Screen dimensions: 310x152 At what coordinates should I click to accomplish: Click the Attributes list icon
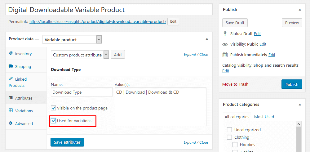click(x=11, y=98)
